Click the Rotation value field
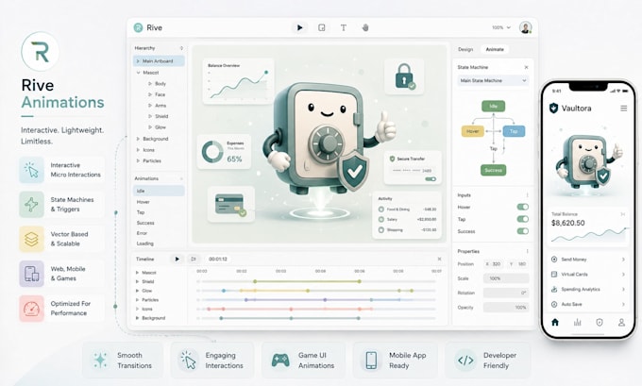Screen dimensions: 642x386 point(506,293)
